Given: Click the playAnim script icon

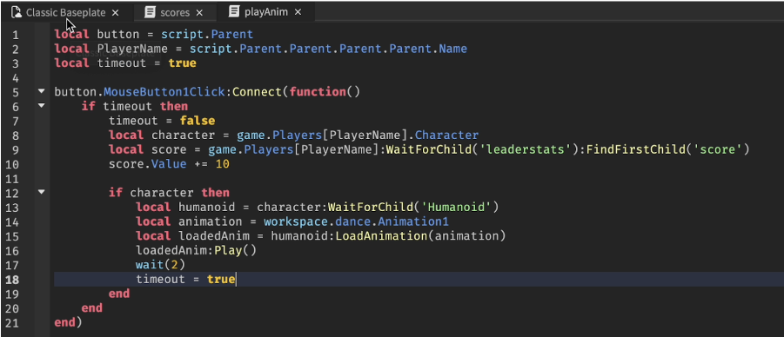Looking at the screenshot, I should click(x=234, y=12).
